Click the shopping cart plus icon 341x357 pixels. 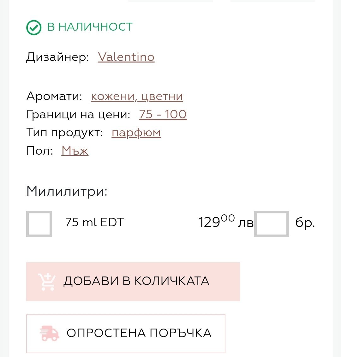tap(47, 282)
